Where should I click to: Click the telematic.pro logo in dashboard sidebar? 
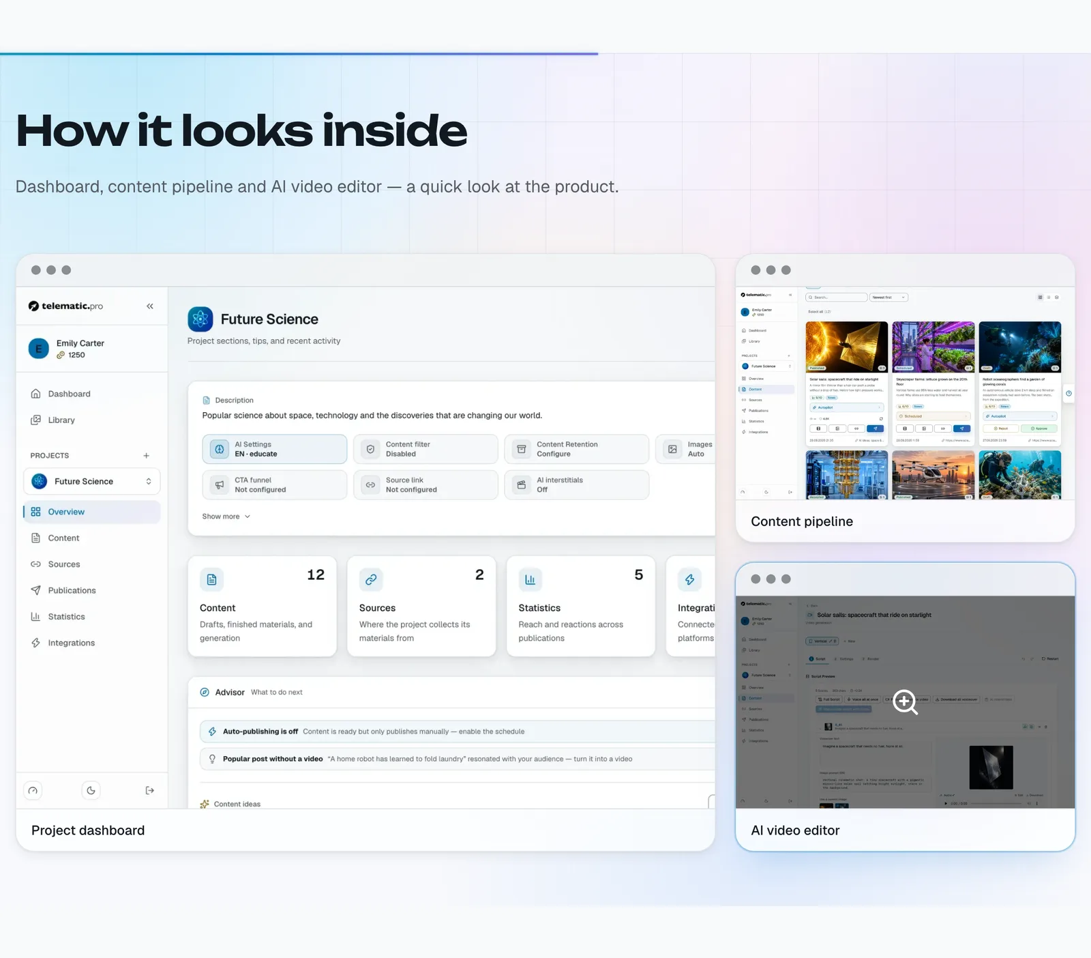(x=65, y=306)
